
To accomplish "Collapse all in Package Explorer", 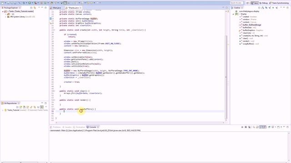I will [31, 8].
